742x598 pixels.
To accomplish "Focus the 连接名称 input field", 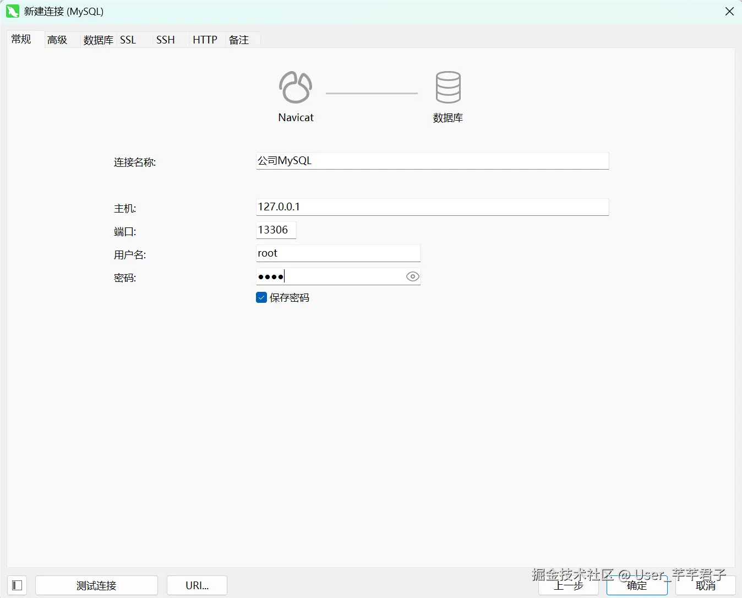I will pos(433,161).
